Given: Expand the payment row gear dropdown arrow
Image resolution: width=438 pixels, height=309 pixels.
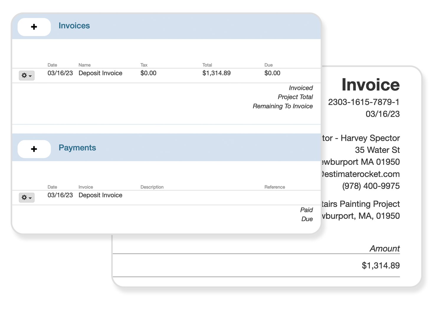Looking at the screenshot, I should pyautogui.click(x=30, y=198).
